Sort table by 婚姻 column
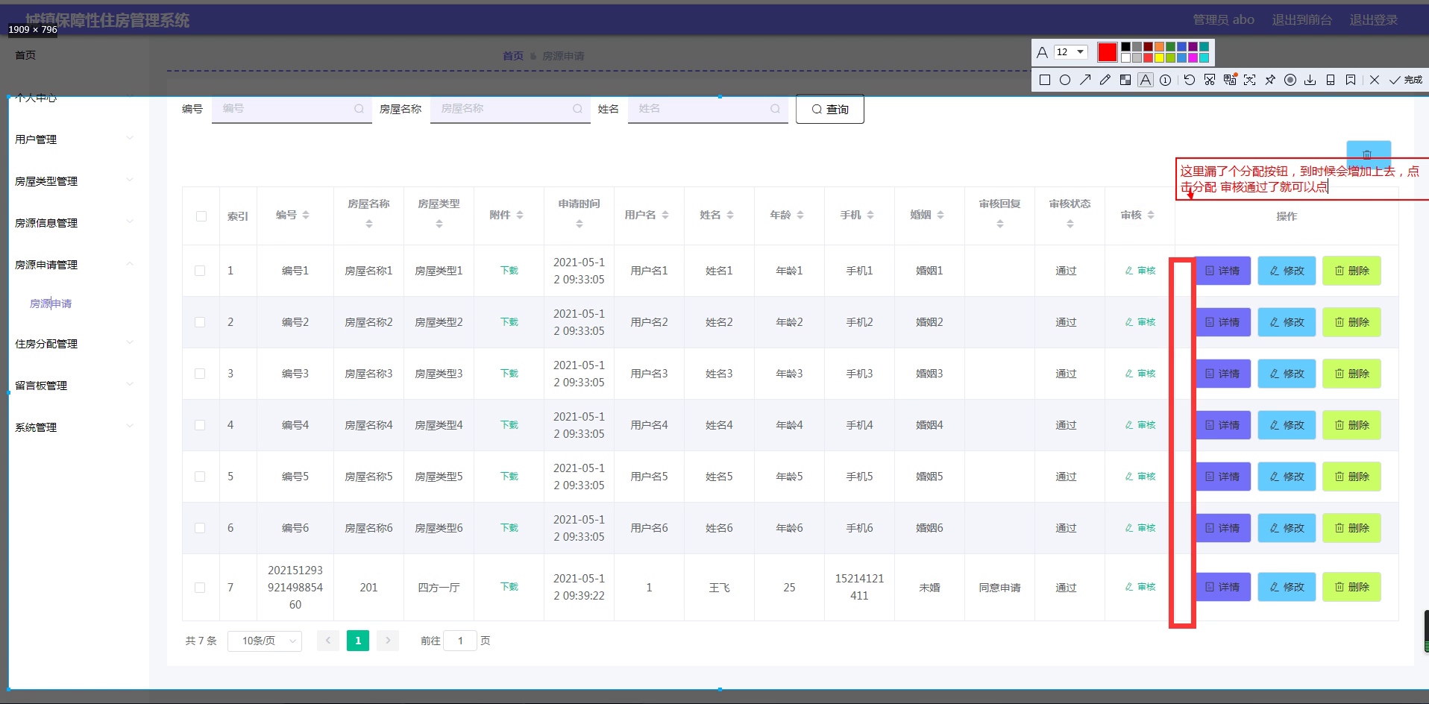 [x=940, y=215]
